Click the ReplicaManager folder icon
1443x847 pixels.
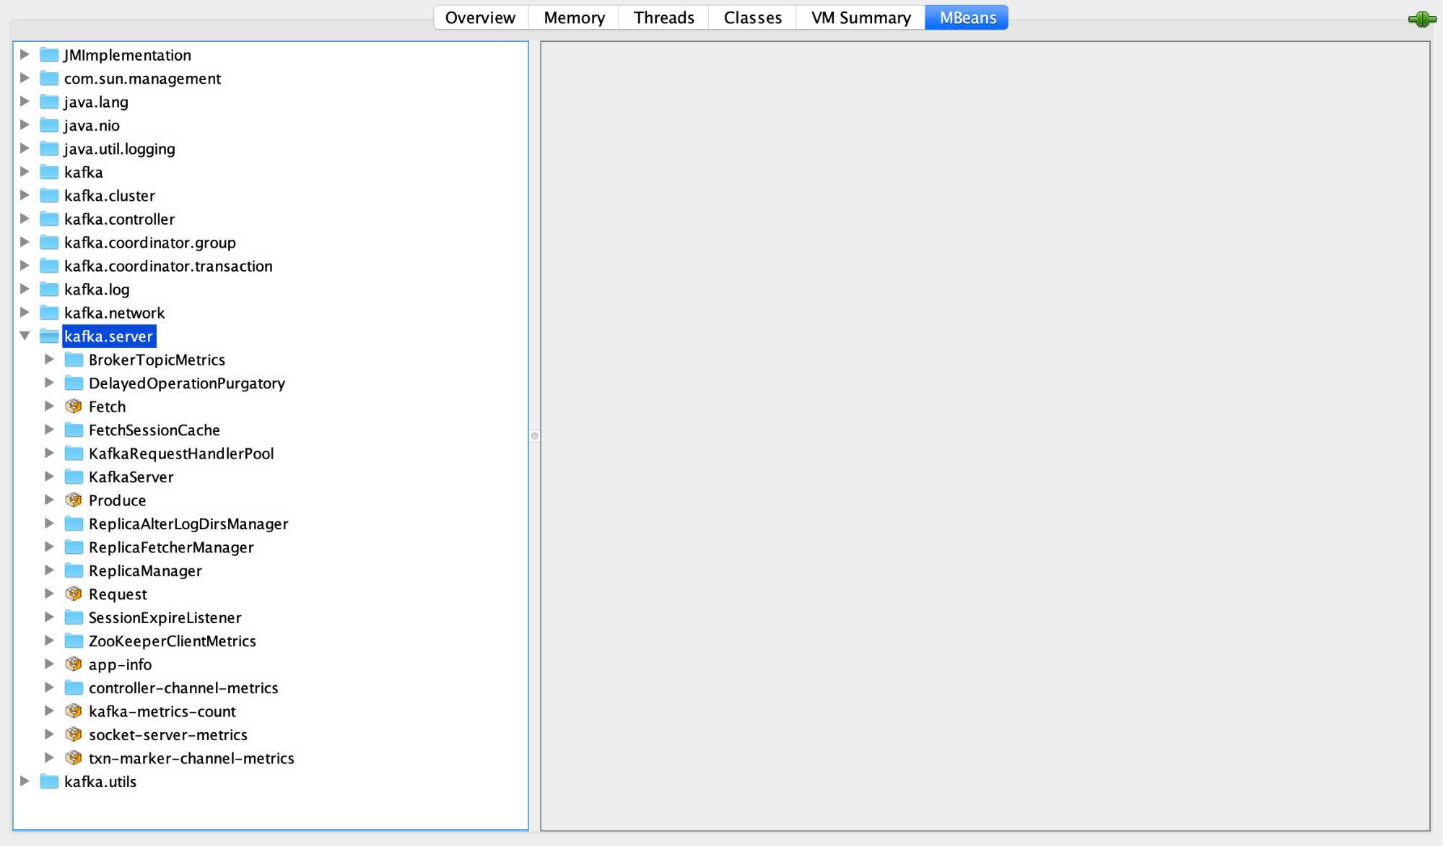(74, 570)
